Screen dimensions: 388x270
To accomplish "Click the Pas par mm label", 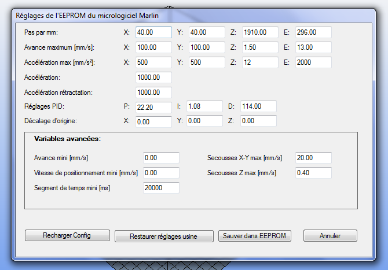I will 41,32.
